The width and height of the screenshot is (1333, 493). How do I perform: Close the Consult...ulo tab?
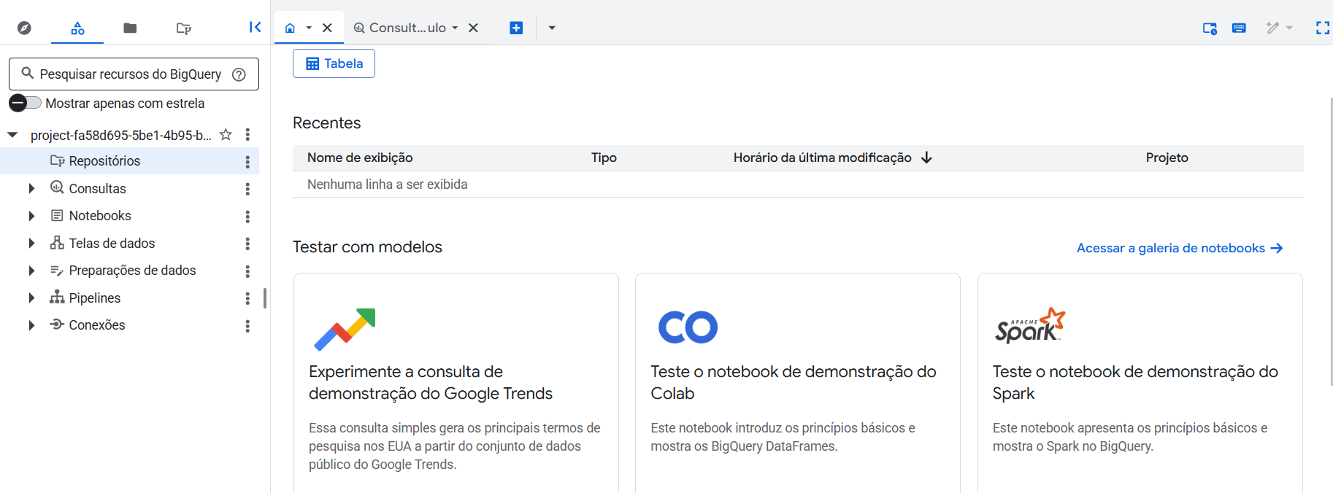[473, 28]
